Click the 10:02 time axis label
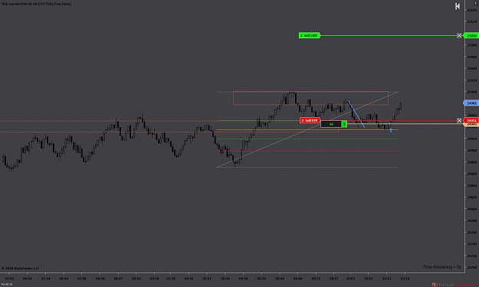The height and width of the screenshot is (287, 479). [350, 279]
